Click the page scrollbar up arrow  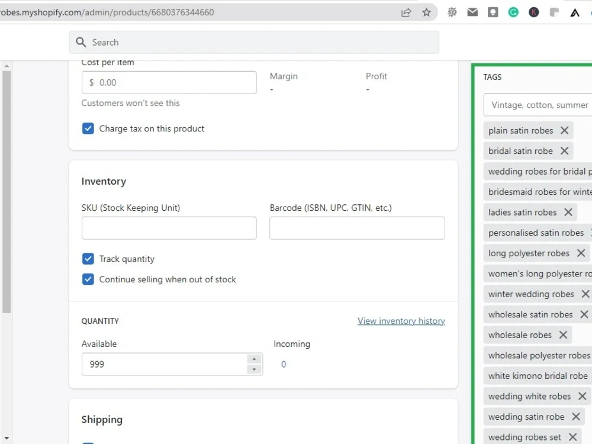click(7, 66)
